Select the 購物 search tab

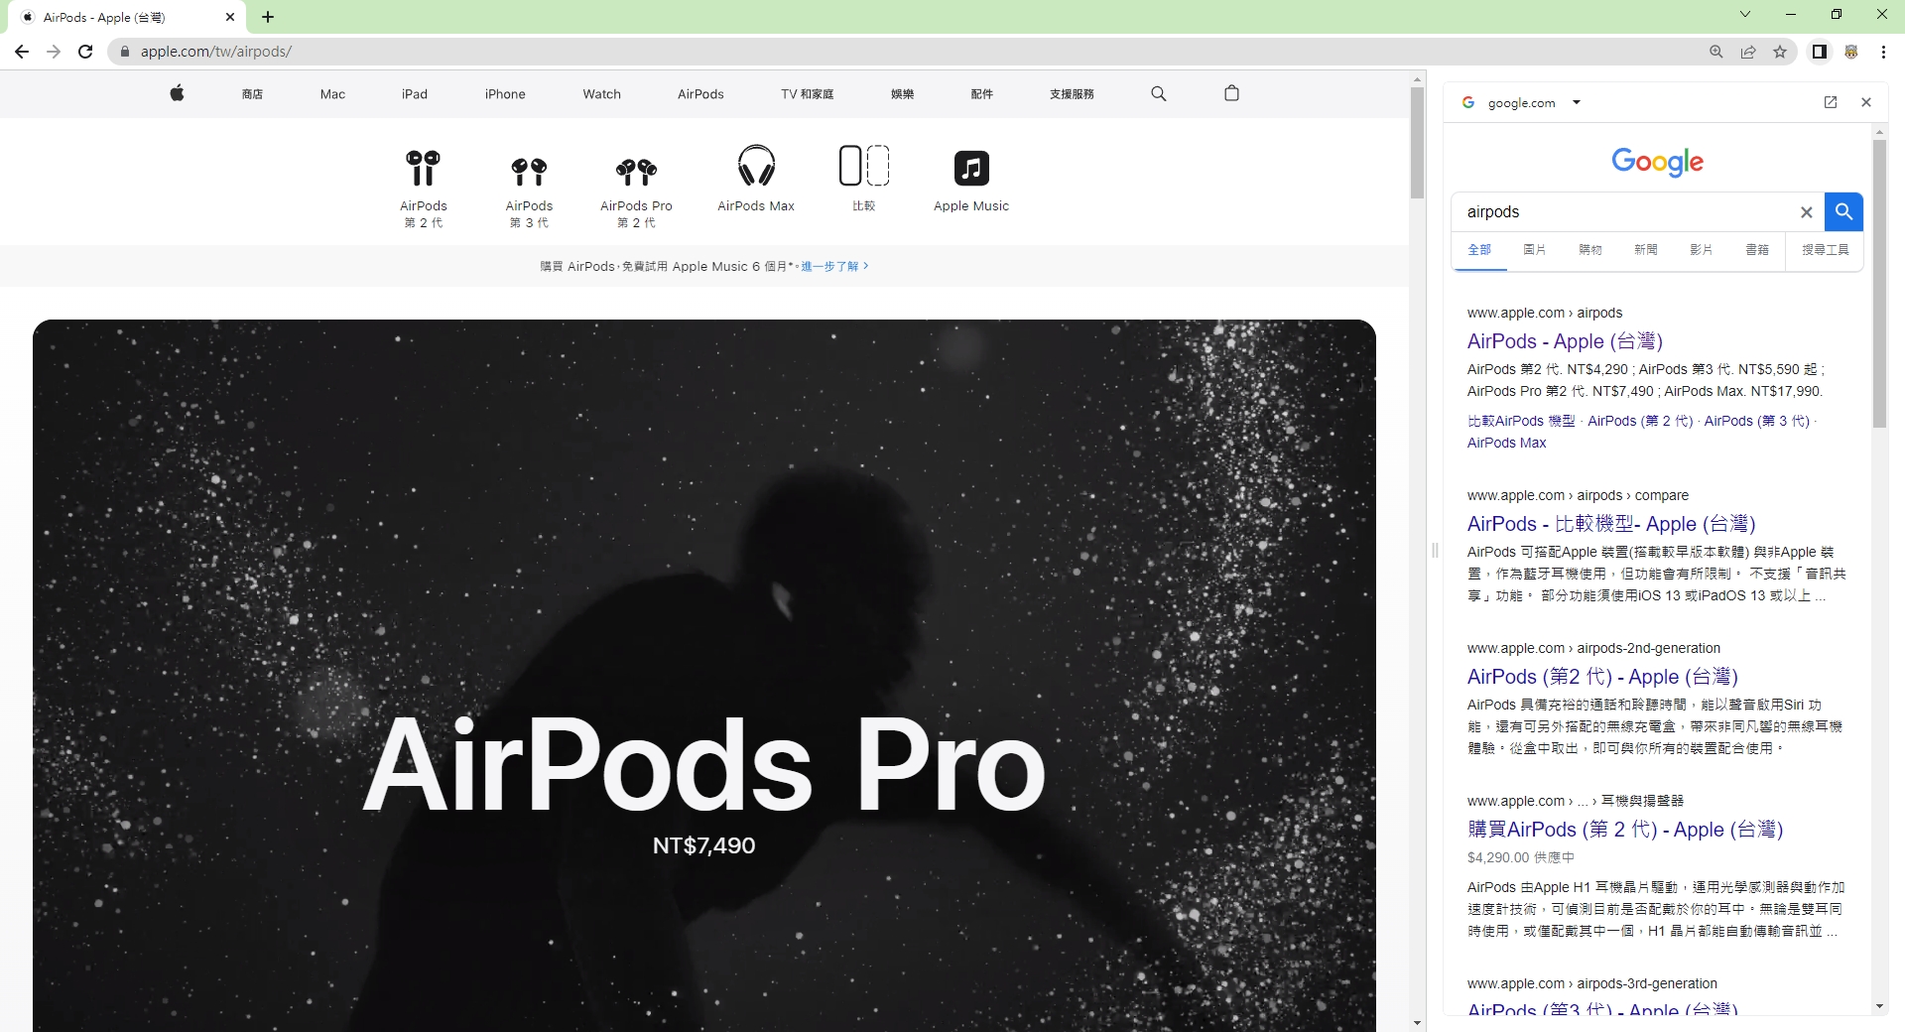click(1590, 250)
